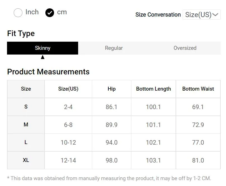
Task: Select the L size row label
Action: [x=26, y=142]
